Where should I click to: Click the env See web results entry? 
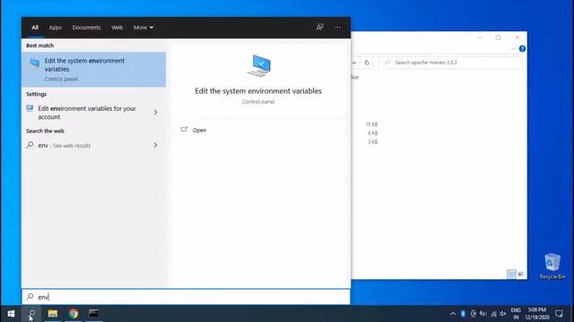tap(86, 145)
